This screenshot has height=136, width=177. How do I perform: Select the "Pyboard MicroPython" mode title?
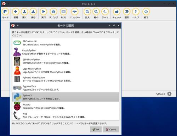[34, 77]
